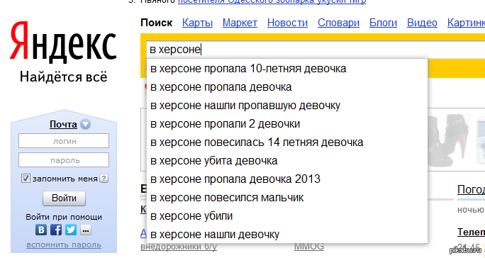Focus the search field containing в херсоне
Viewport: 485px width, 258px height.
click(x=316, y=49)
